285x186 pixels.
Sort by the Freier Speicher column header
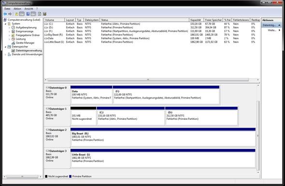point(213,20)
